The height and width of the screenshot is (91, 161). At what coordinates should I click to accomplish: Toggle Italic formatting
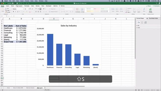(x=16, y=12)
